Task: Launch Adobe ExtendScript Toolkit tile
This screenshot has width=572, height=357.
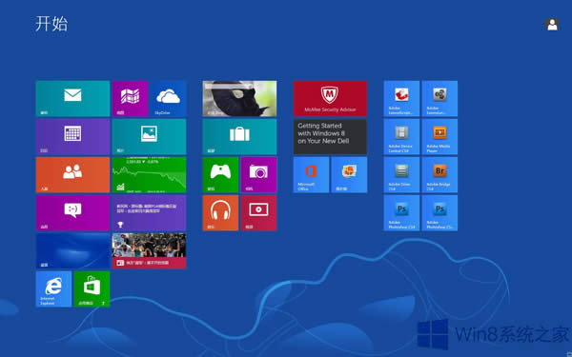Action: coord(401,99)
